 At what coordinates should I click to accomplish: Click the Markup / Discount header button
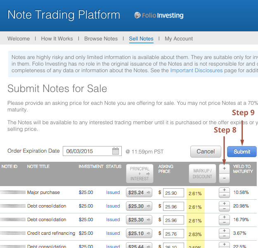202,173
